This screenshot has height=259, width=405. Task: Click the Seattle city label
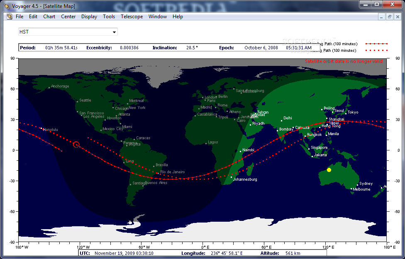pyautogui.click(x=85, y=100)
